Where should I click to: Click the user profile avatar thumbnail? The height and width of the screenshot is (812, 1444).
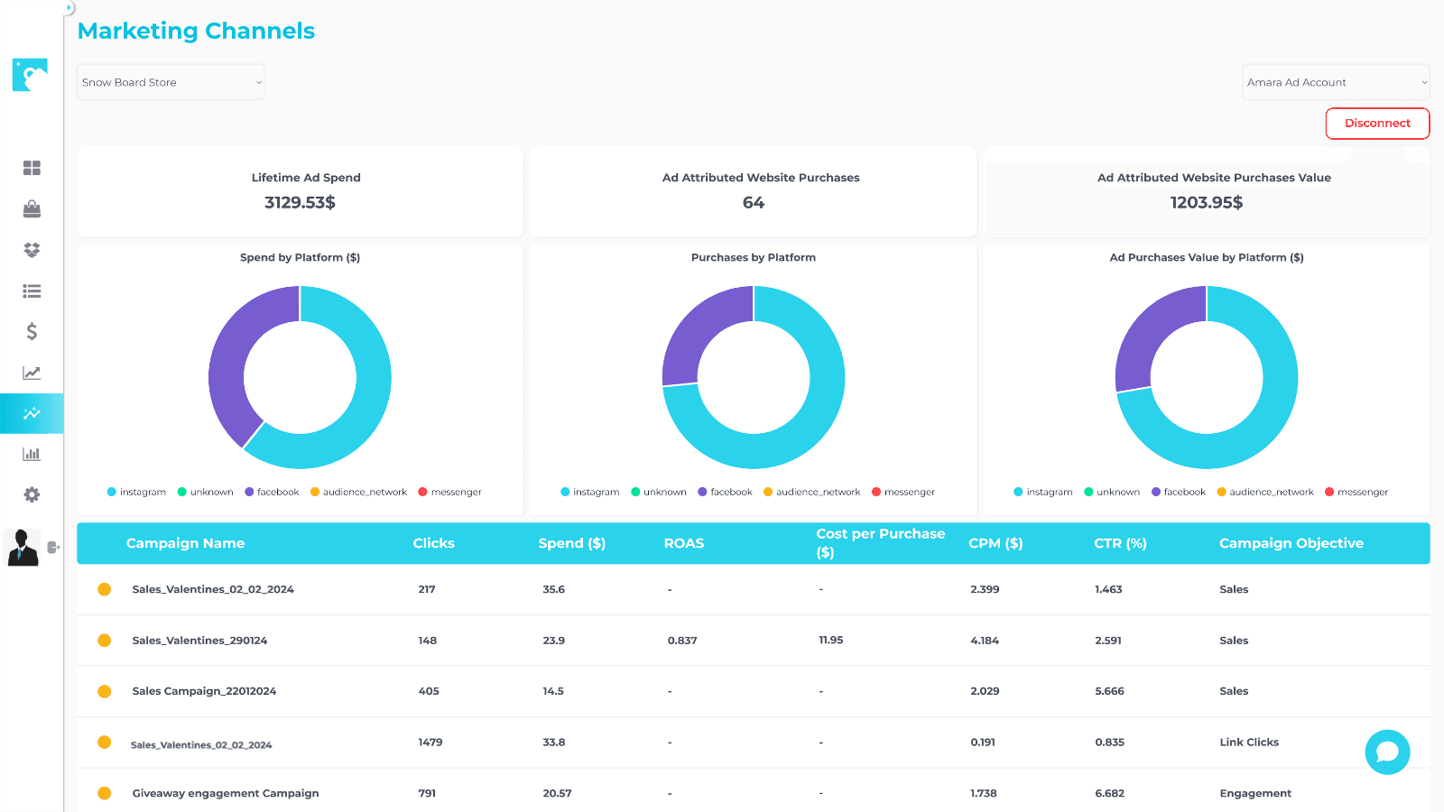[23, 547]
